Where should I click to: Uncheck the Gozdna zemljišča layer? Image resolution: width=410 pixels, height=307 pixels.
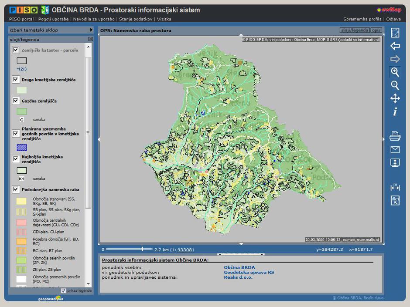pyautogui.click(x=16, y=101)
